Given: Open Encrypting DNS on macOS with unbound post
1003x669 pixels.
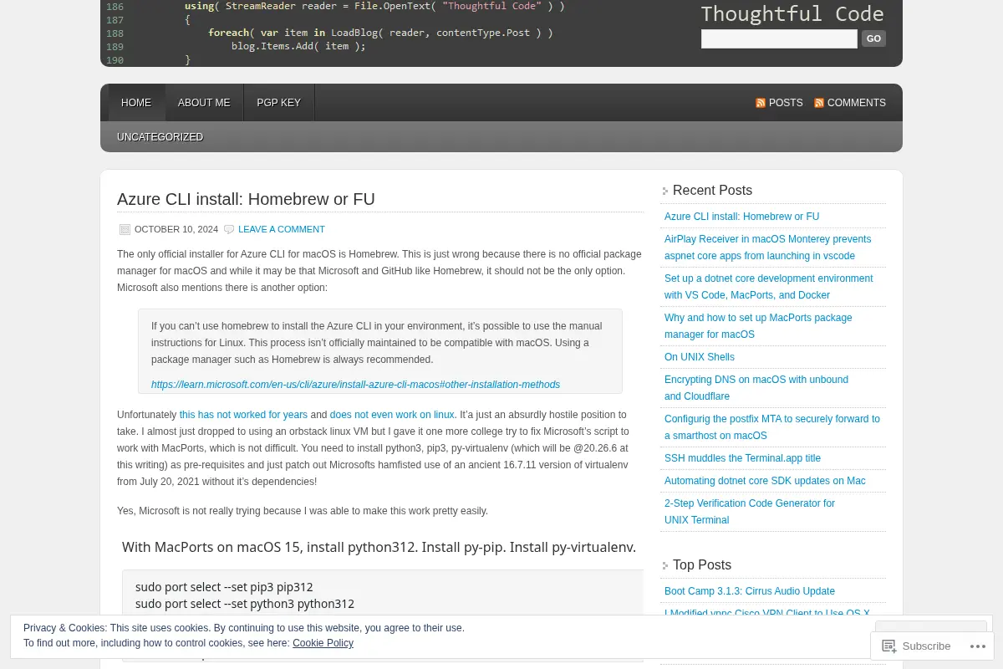Looking at the screenshot, I should pyautogui.click(x=756, y=388).
